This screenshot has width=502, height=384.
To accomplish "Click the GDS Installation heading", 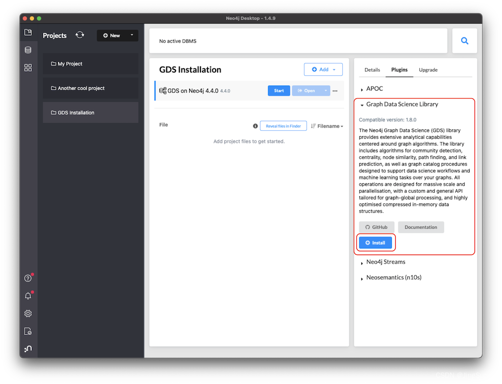I will click(190, 70).
